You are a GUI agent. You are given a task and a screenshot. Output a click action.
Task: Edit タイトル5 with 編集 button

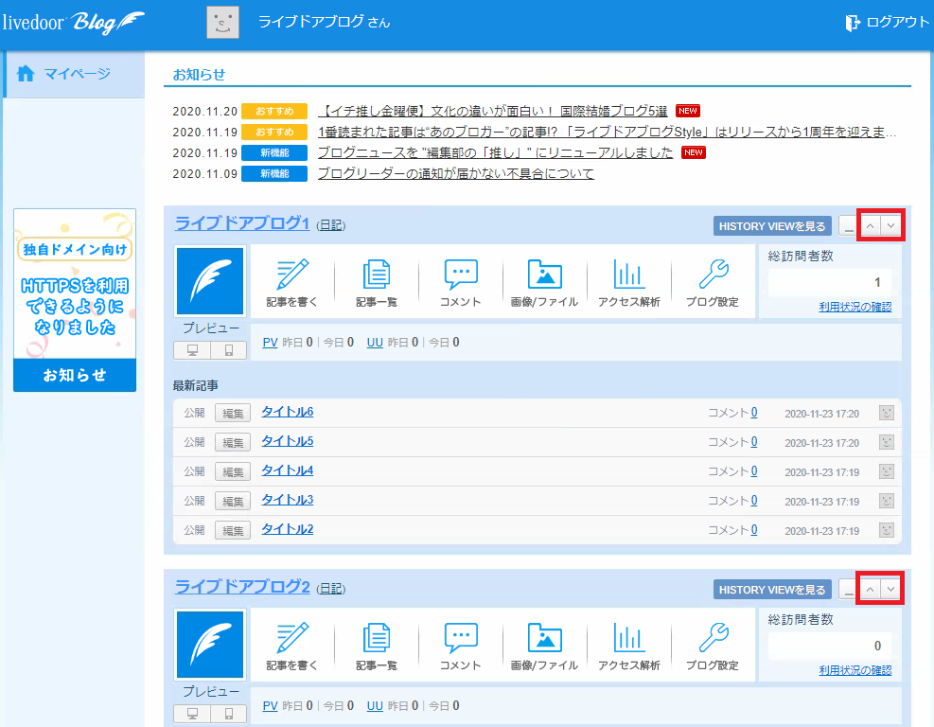coord(233,442)
